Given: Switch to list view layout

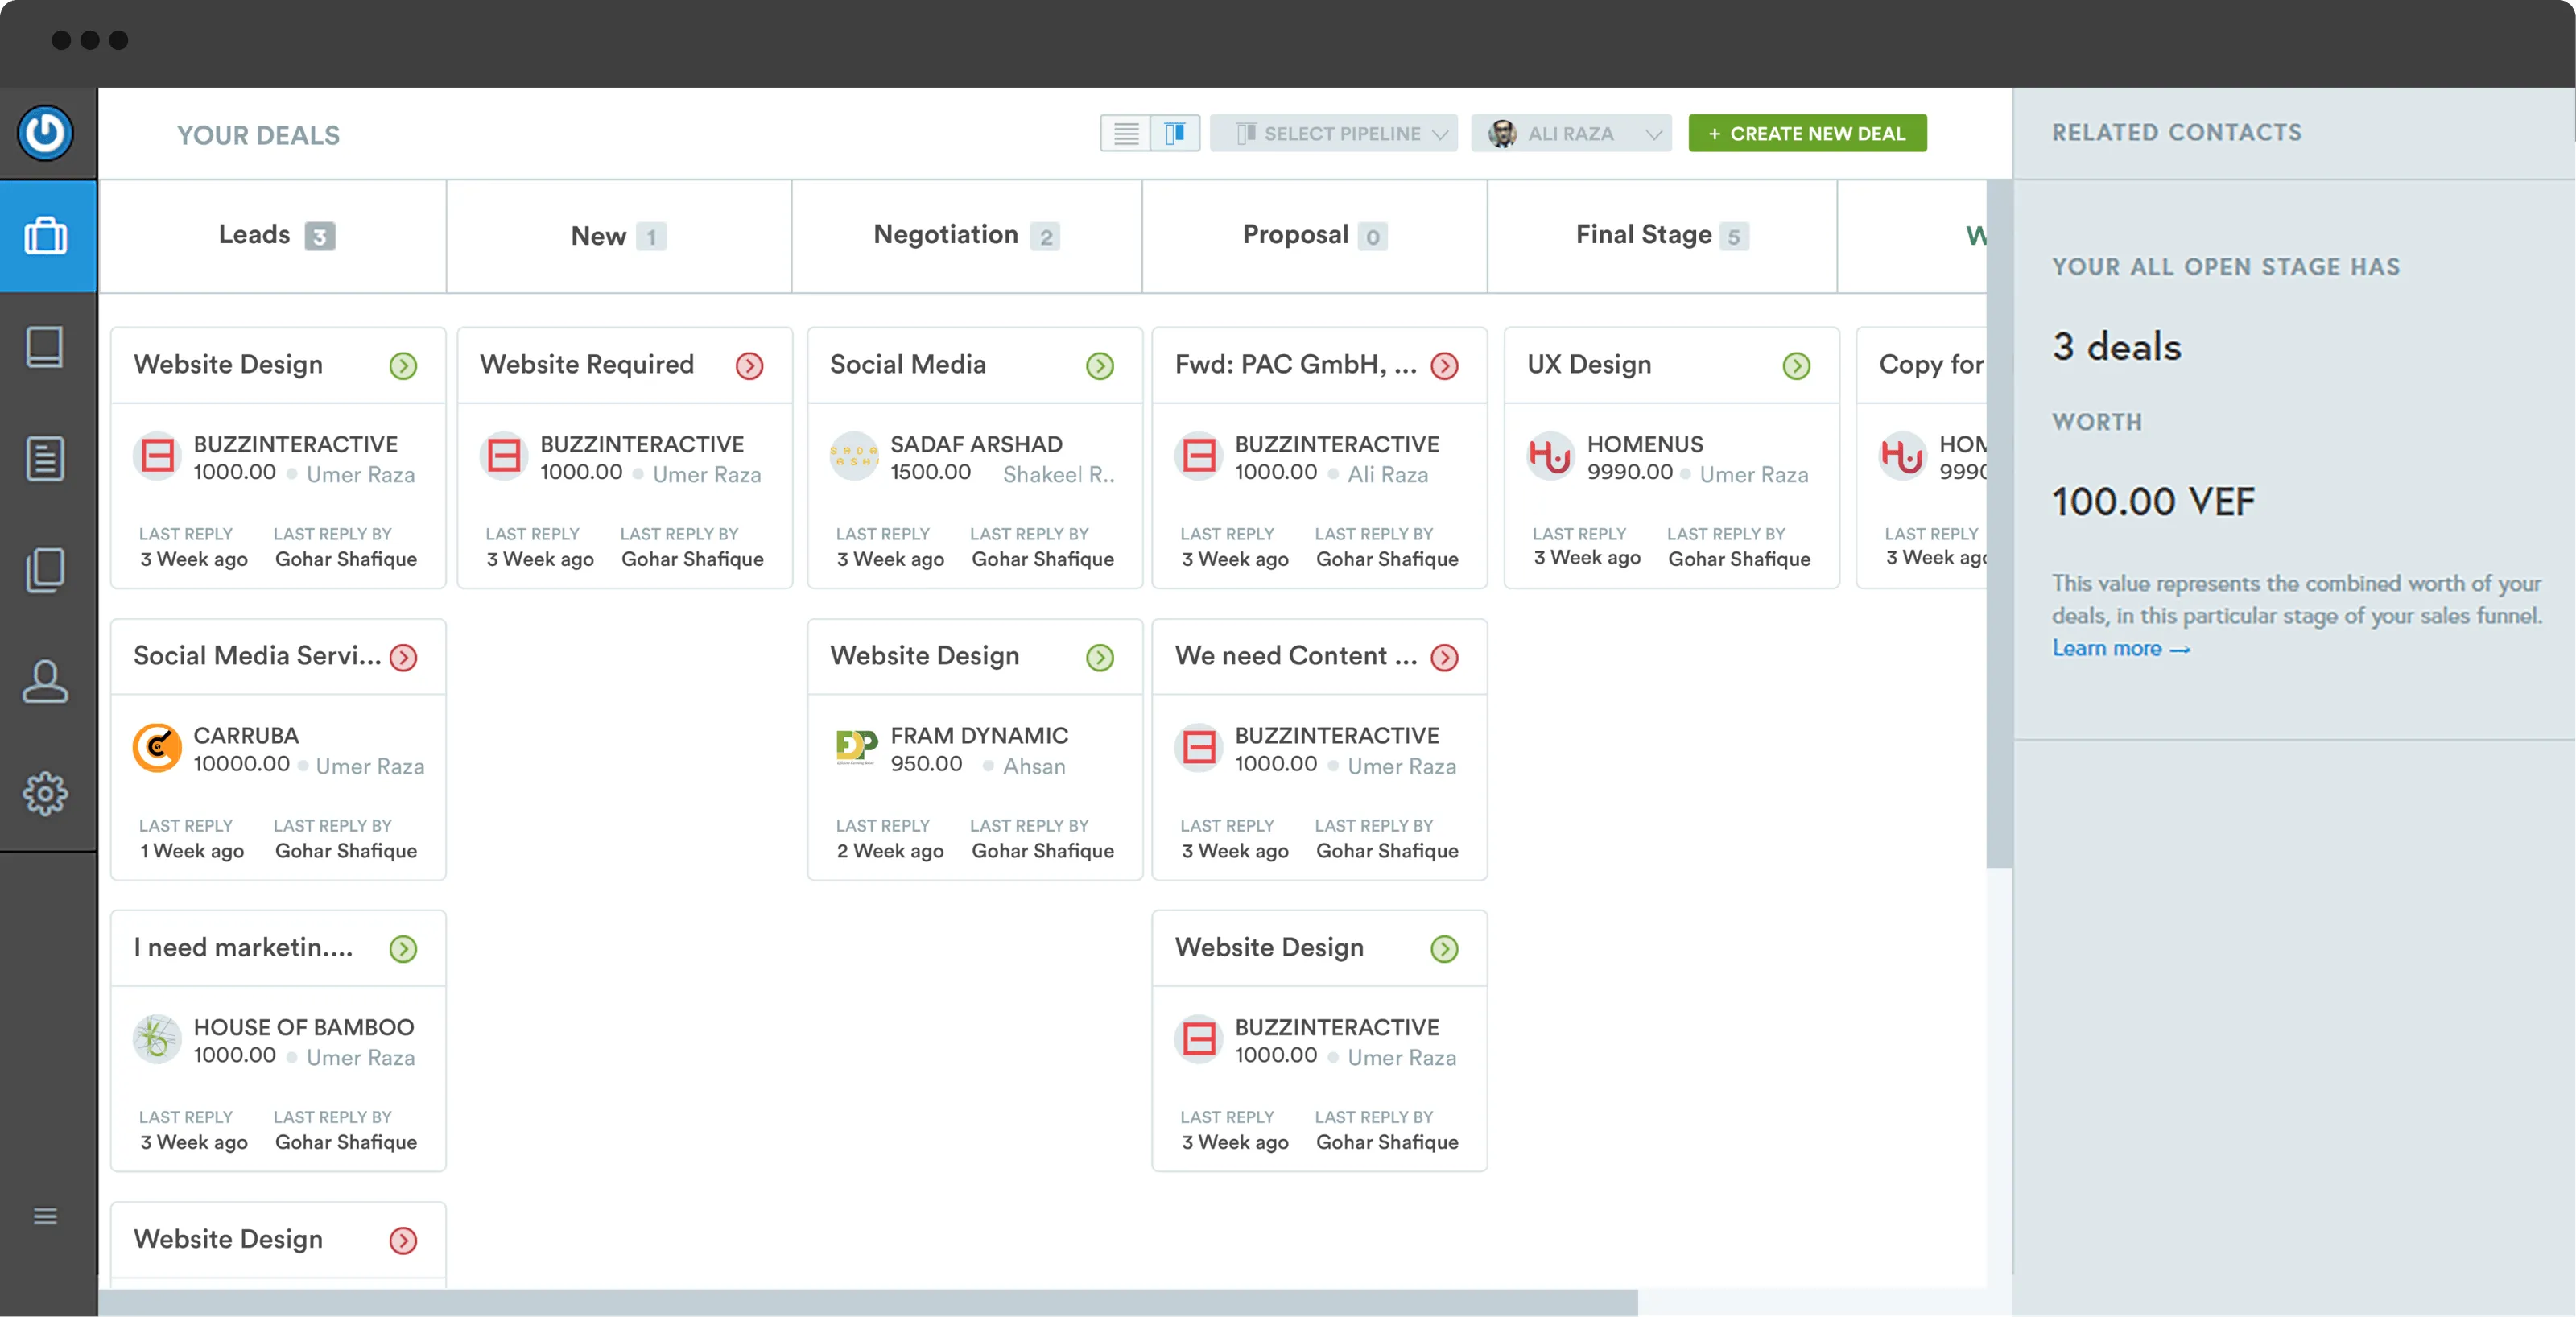Looking at the screenshot, I should tap(1126, 133).
